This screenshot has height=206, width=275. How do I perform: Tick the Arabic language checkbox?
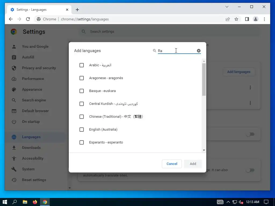[x=82, y=65]
